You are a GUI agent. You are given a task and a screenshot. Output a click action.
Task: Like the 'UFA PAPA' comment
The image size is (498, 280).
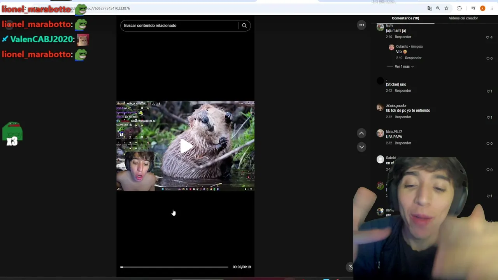point(488,143)
